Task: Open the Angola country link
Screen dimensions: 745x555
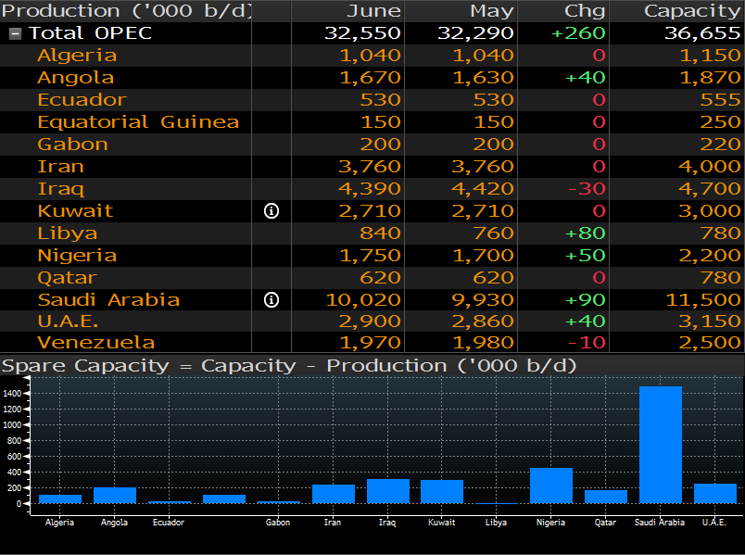Action: pyautogui.click(x=75, y=78)
